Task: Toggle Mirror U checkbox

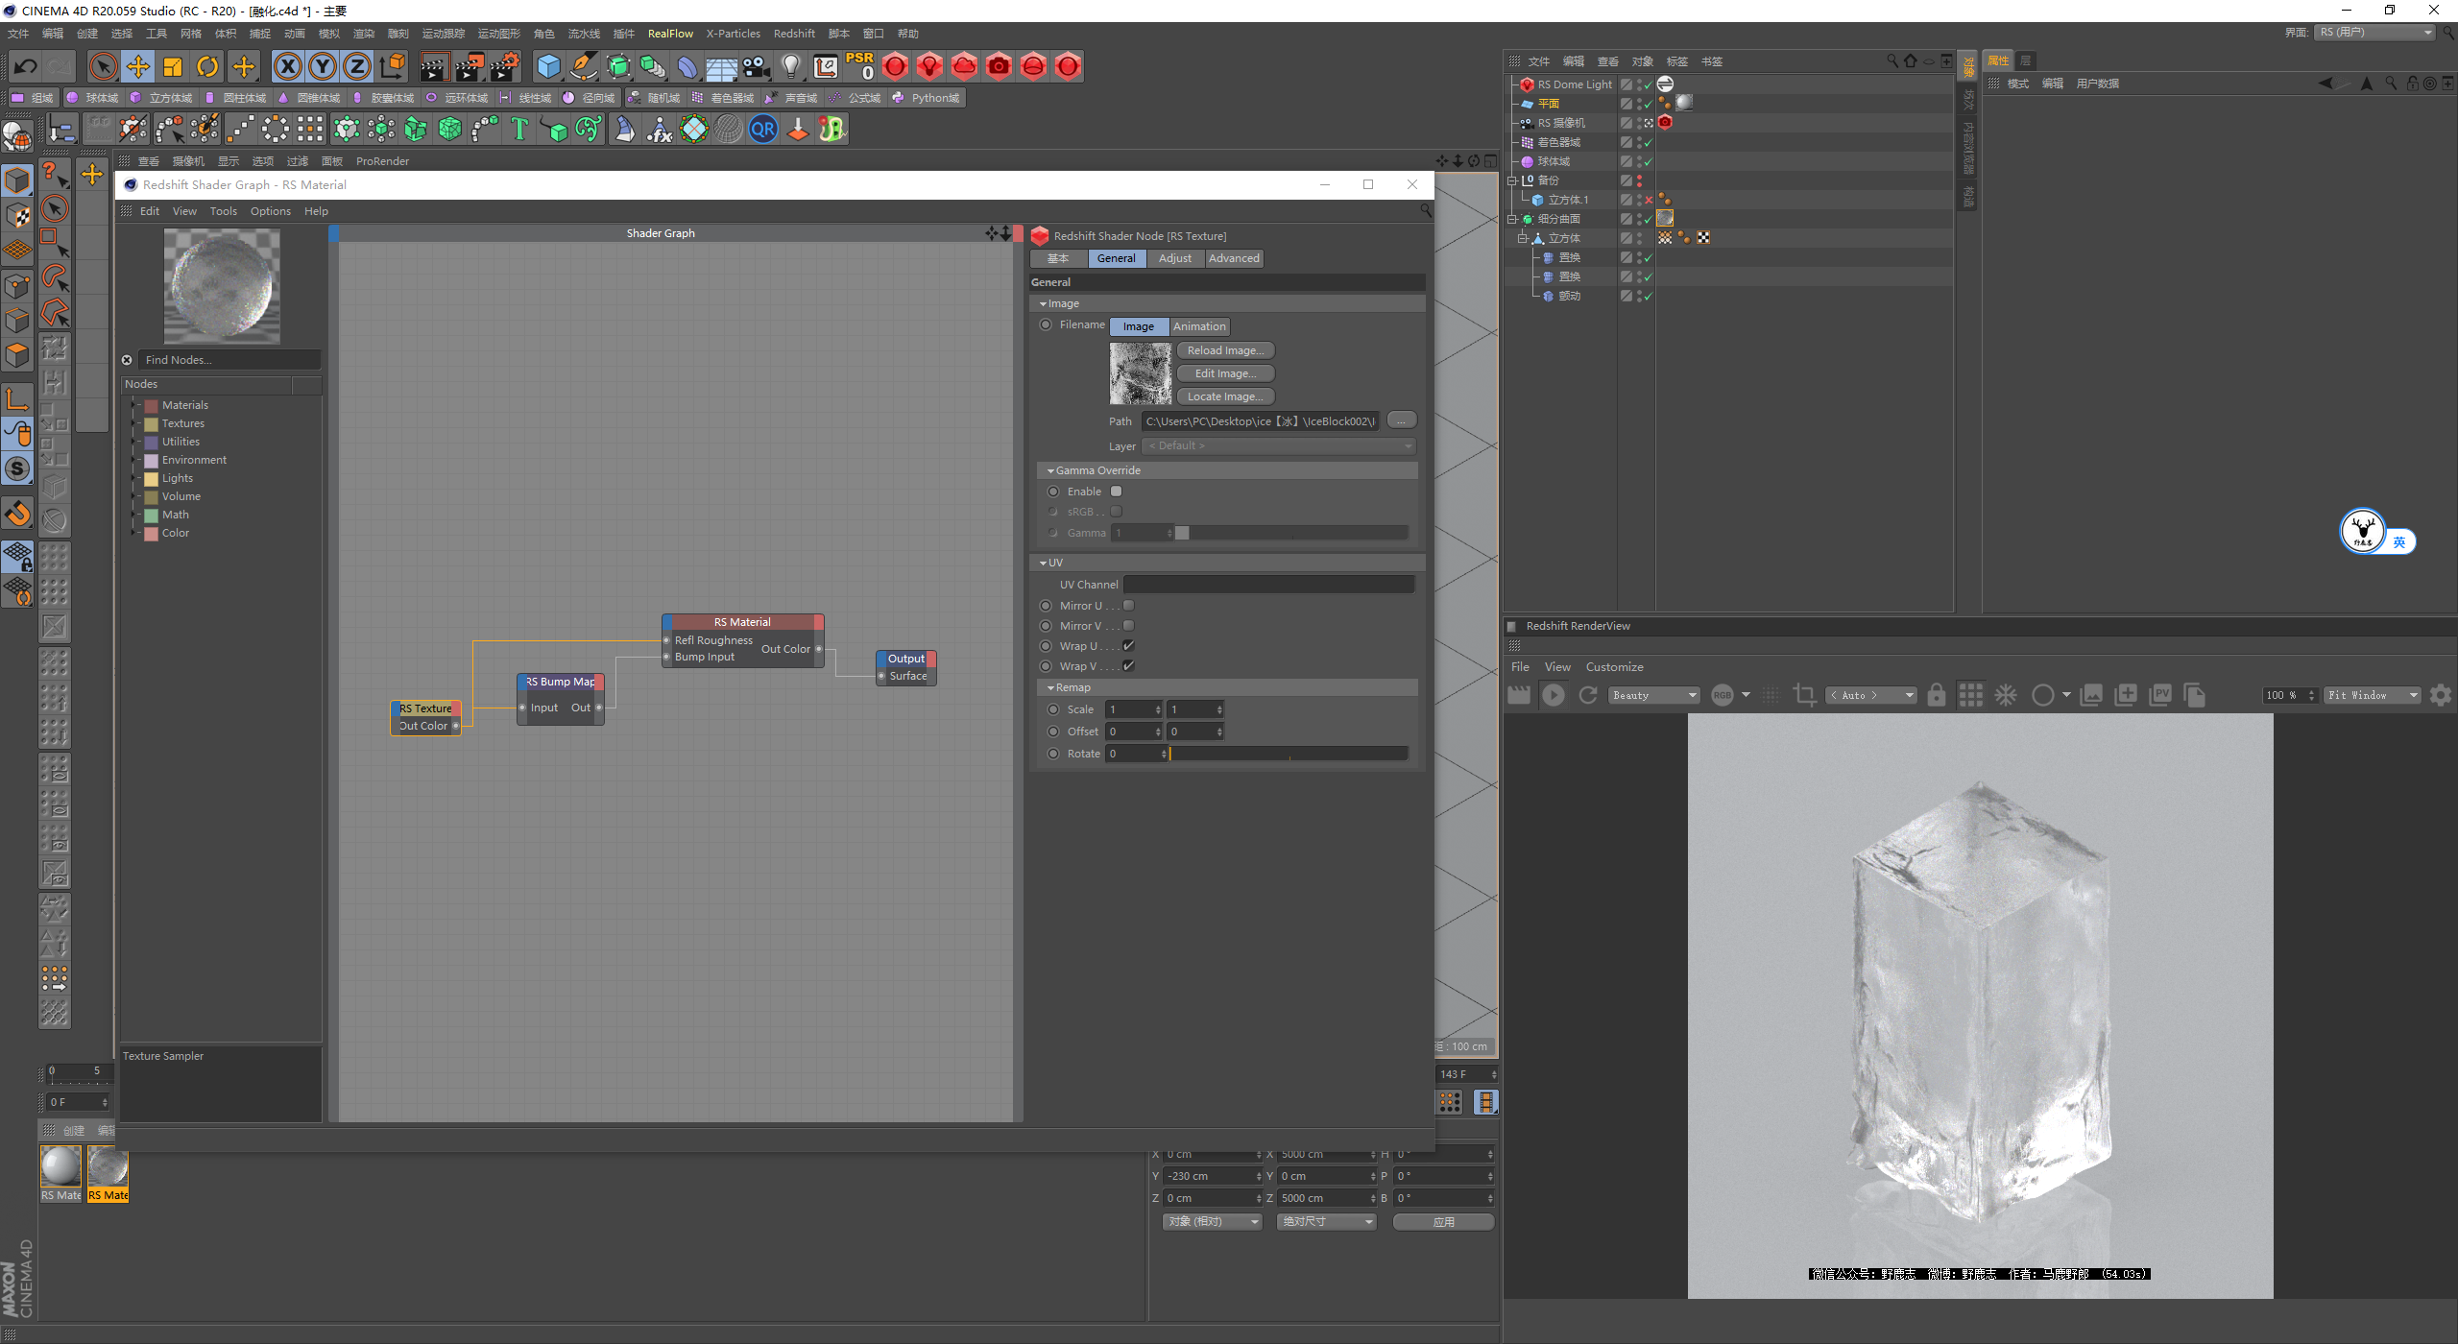Action: (1128, 606)
